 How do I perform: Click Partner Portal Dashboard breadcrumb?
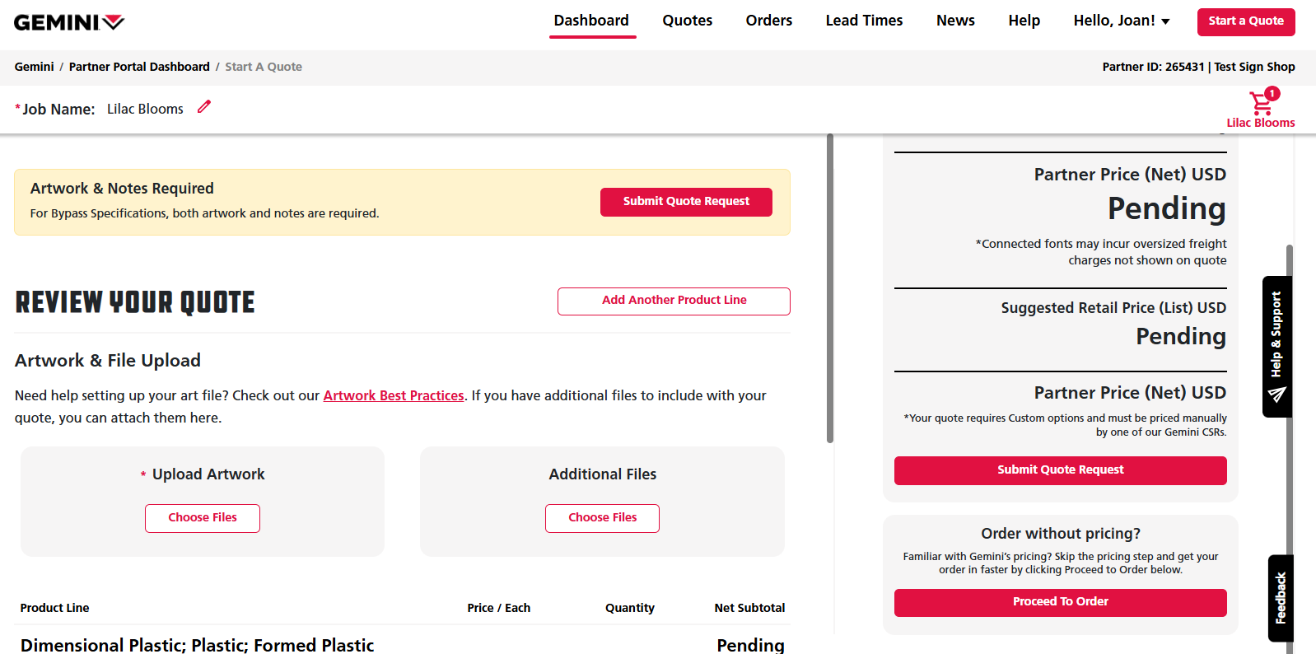pyautogui.click(x=139, y=67)
